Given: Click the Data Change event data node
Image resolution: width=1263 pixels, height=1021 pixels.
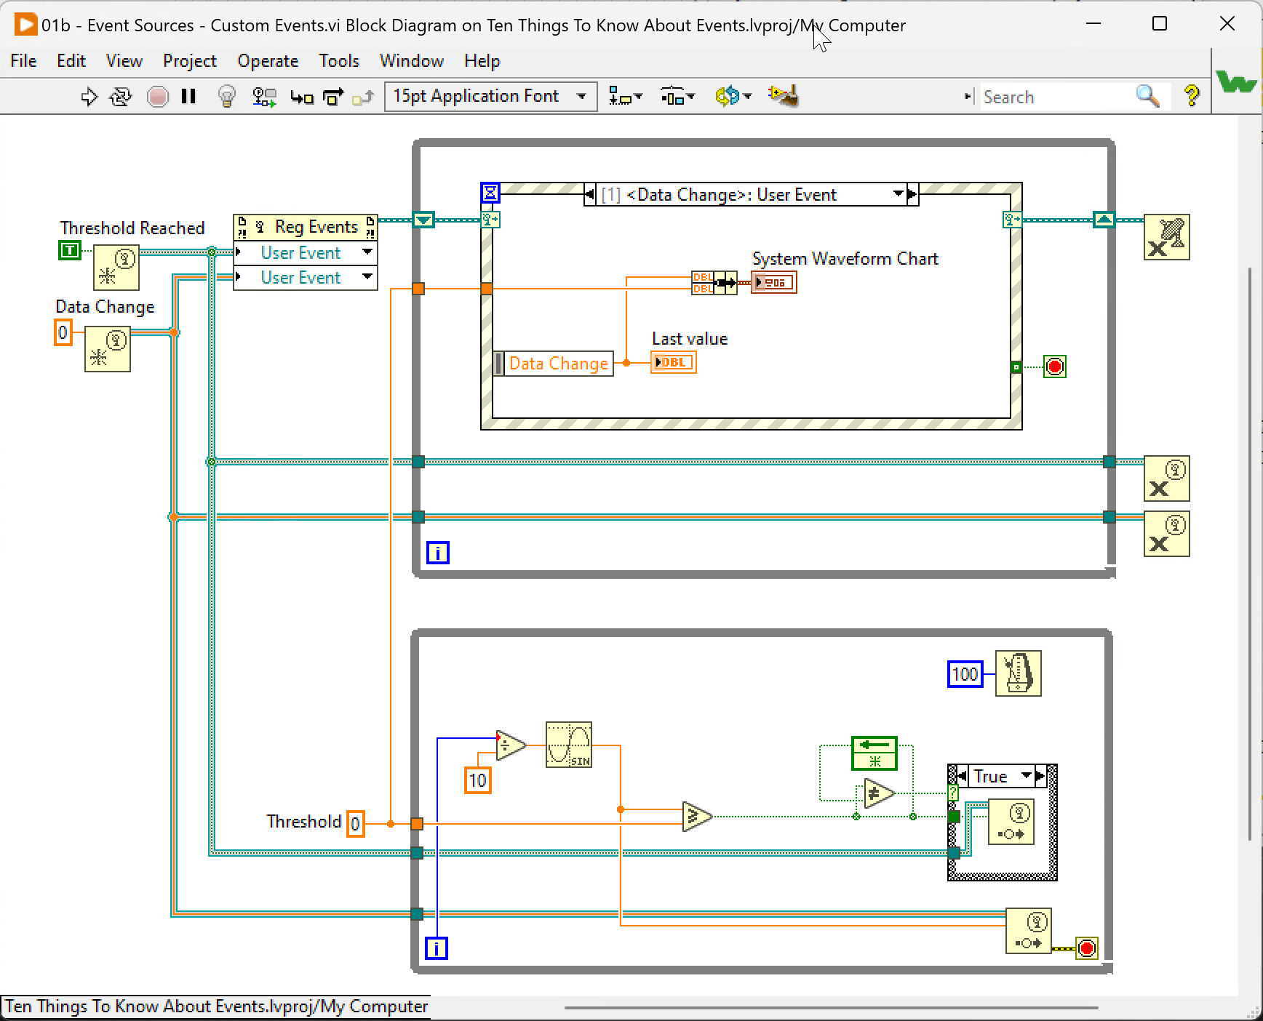Looking at the screenshot, I should (x=554, y=363).
